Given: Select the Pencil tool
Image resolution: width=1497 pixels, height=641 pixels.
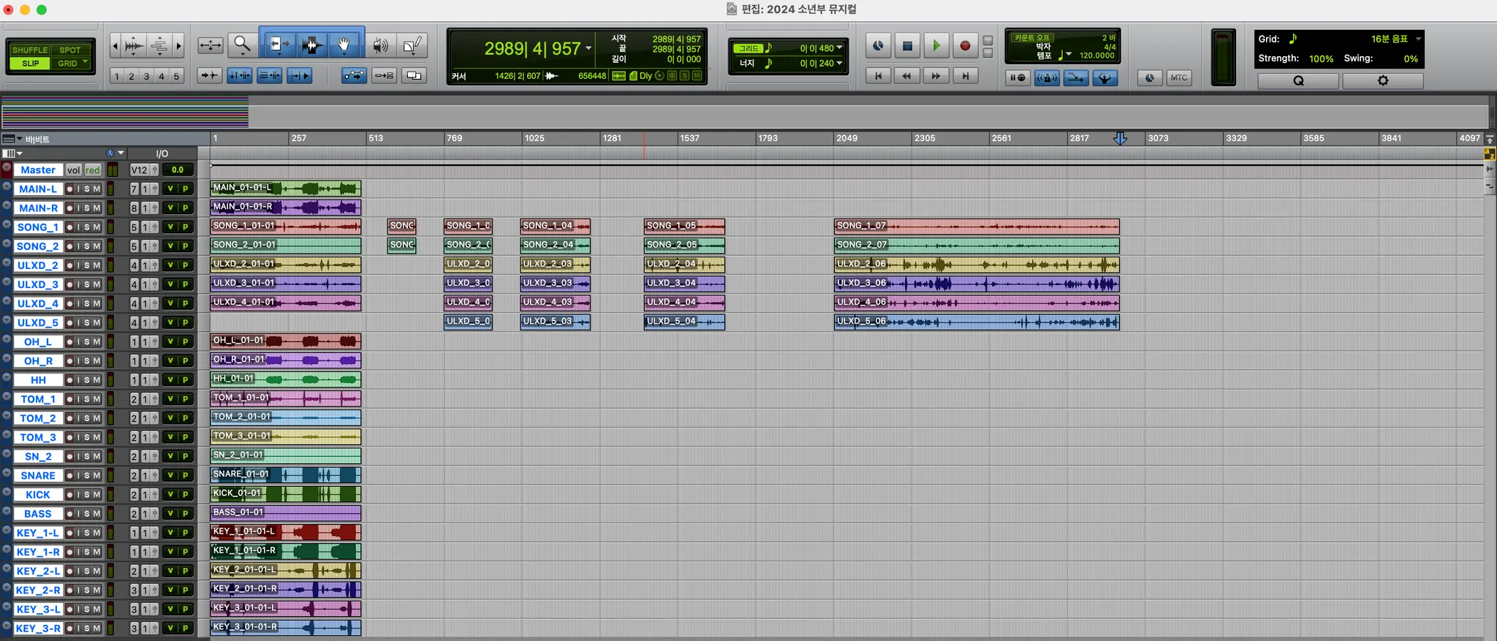Looking at the screenshot, I should pos(412,45).
